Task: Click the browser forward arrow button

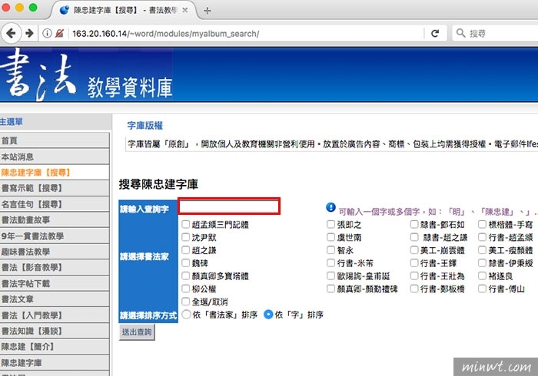Action: pyautogui.click(x=29, y=33)
